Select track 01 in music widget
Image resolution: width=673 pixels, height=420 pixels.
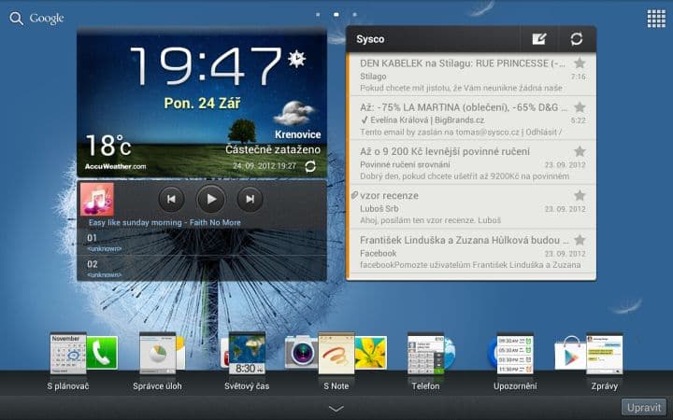point(201,242)
